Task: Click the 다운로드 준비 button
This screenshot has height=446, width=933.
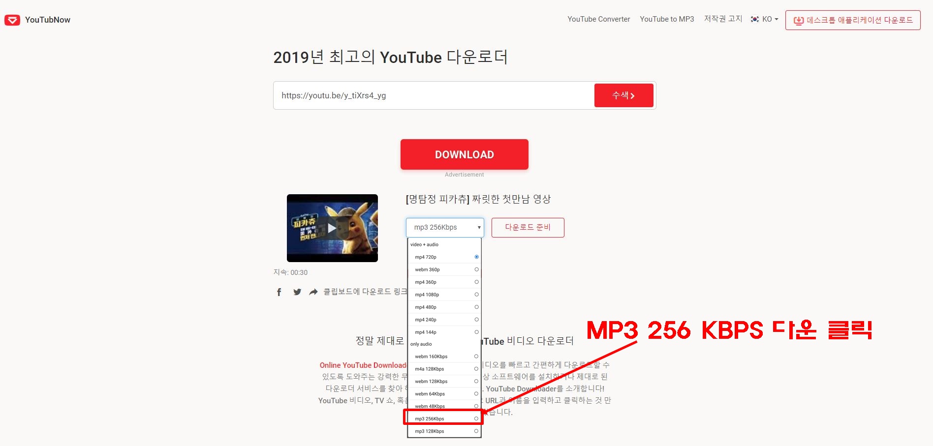Action: [x=528, y=227]
